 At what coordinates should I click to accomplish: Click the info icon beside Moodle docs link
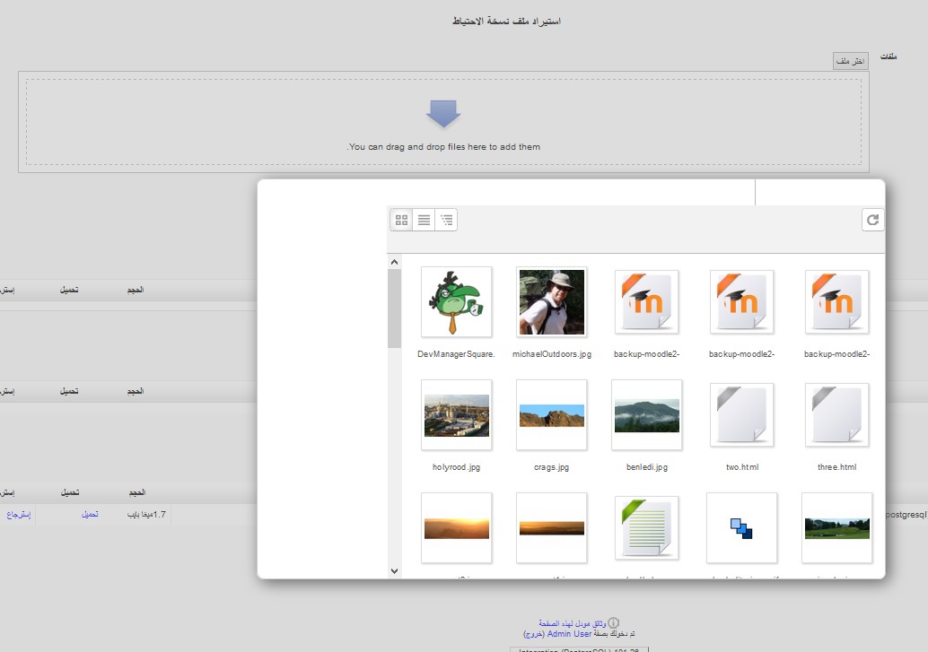click(614, 622)
